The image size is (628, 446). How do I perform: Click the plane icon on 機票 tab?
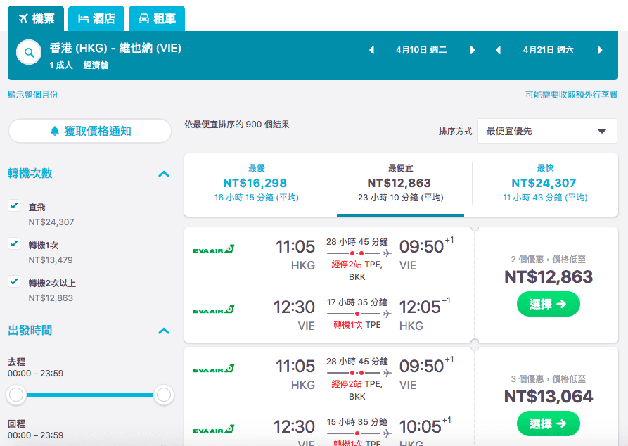click(23, 18)
